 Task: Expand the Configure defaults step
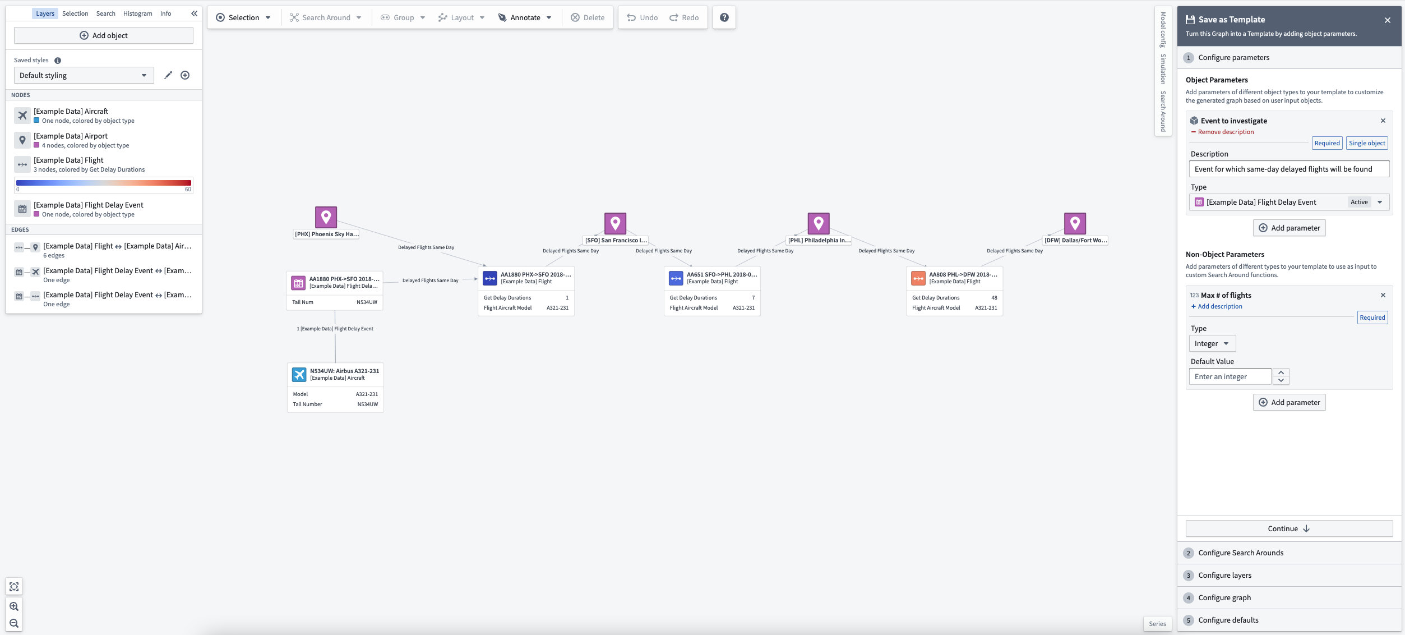tap(1290, 620)
